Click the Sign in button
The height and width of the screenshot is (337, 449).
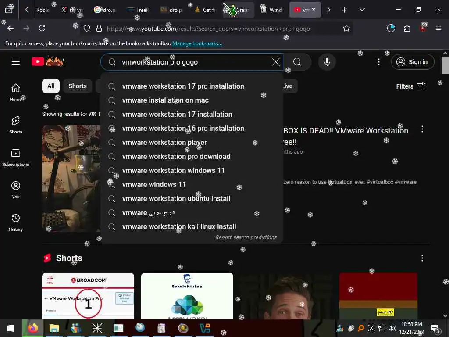click(412, 62)
